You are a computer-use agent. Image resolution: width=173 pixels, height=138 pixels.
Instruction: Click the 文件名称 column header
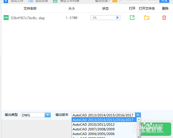pyautogui.click(x=30, y=9)
